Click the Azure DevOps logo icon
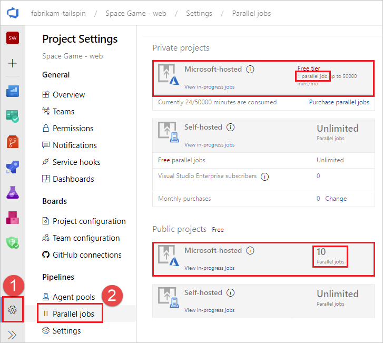The width and height of the screenshot is (383, 343). pos(13,13)
